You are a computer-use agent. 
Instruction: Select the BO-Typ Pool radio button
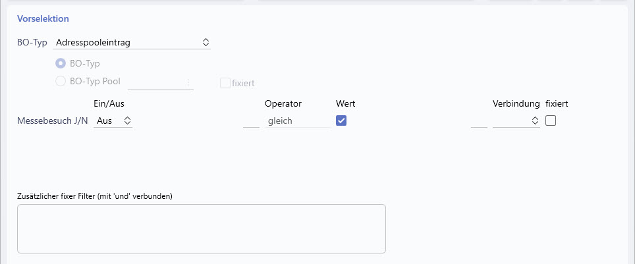pos(61,82)
